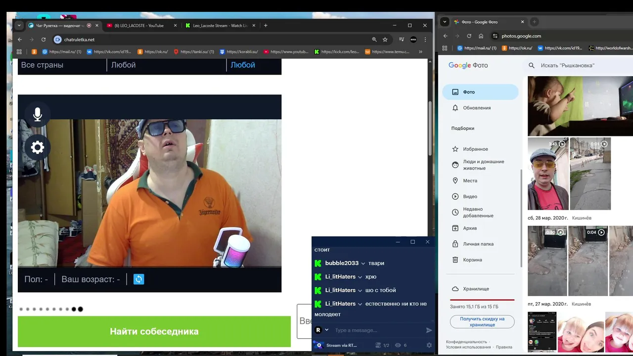This screenshot has height=356, width=633.
Task: Click the chatruletka.net address bar
Action: pos(213,40)
